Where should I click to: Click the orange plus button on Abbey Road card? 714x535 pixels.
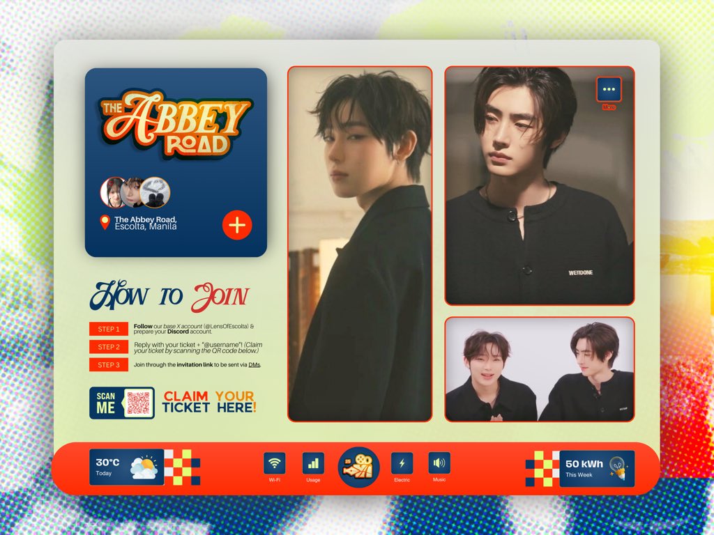[237, 225]
